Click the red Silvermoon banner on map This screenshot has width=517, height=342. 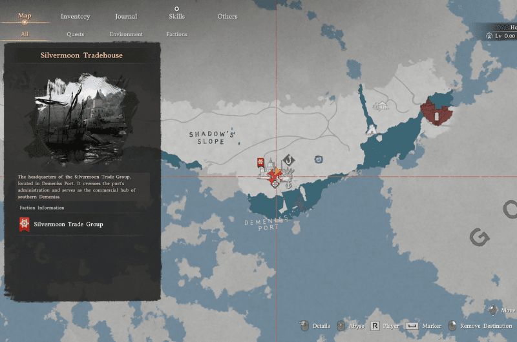coord(260,161)
